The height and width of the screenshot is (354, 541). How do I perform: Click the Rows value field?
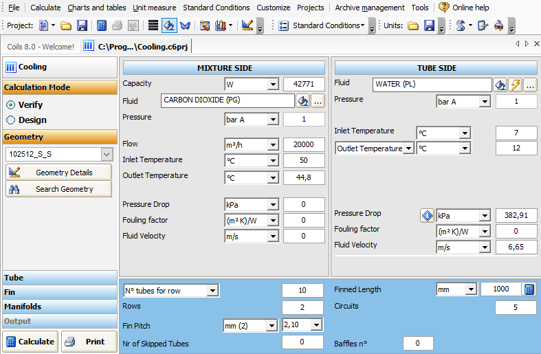[302, 307]
